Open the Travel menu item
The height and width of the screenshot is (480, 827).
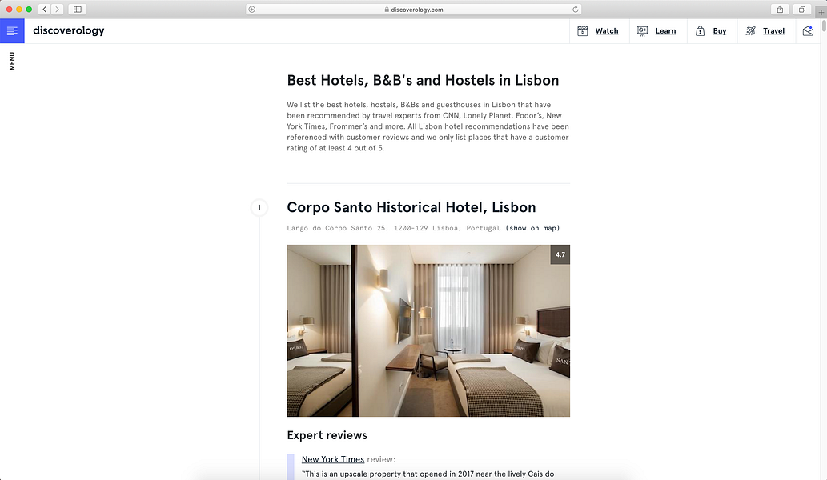point(773,31)
